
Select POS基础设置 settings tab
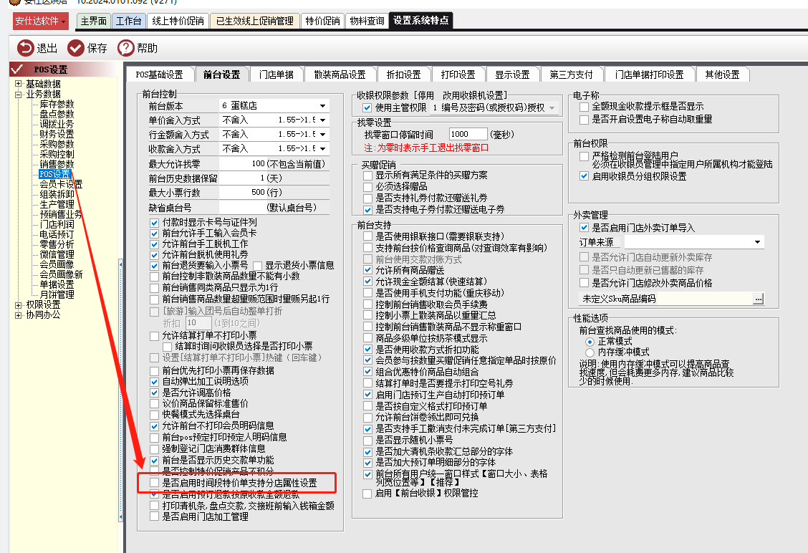coord(159,74)
